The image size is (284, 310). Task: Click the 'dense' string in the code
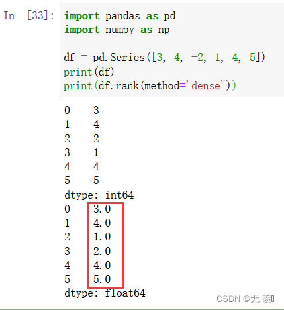206,86
